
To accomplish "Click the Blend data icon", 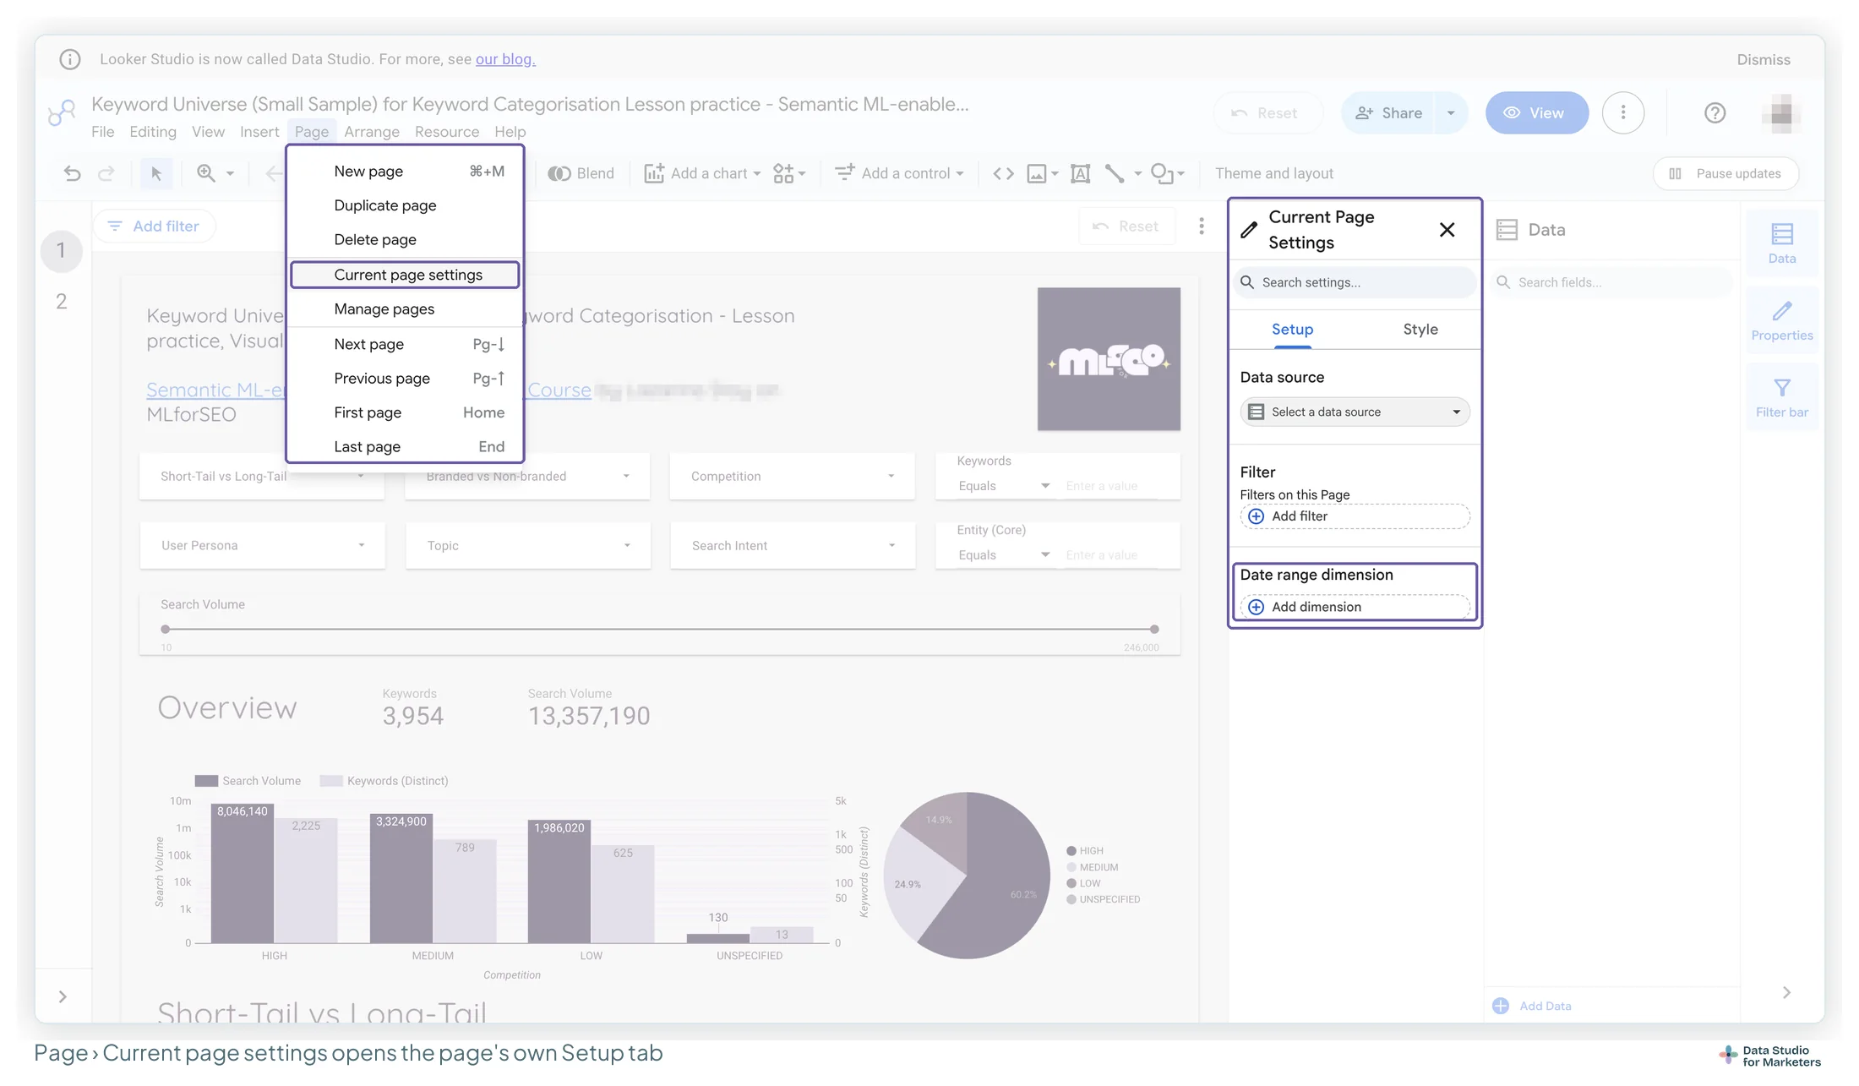I will click(559, 173).
